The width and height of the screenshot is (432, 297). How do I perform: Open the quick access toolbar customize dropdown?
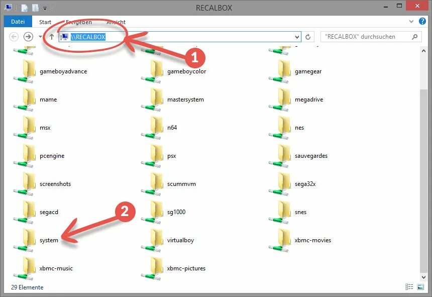[x=45, y=8]
